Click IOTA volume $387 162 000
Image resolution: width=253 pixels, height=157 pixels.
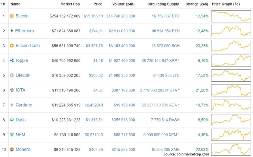click(123, 90)
